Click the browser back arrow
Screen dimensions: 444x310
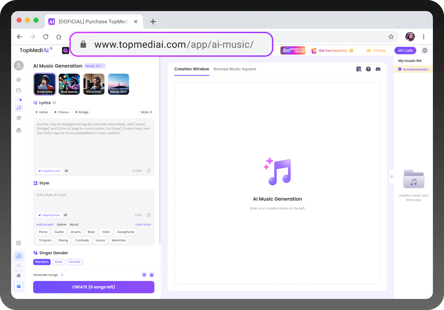[19, 37]
